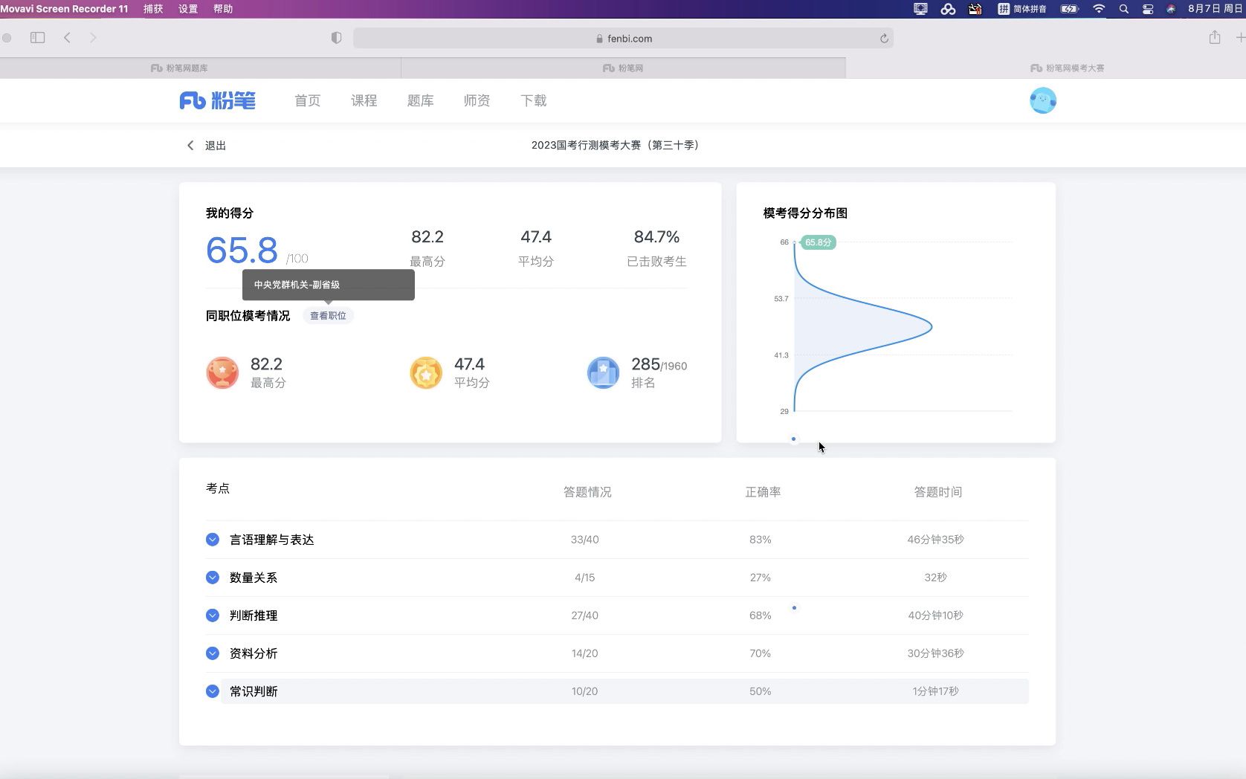1246x779 pixels.
Task: Click the 正确率 column header
Action: [x=763, y=492]
